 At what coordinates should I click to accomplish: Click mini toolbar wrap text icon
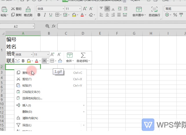pos(17,61)
